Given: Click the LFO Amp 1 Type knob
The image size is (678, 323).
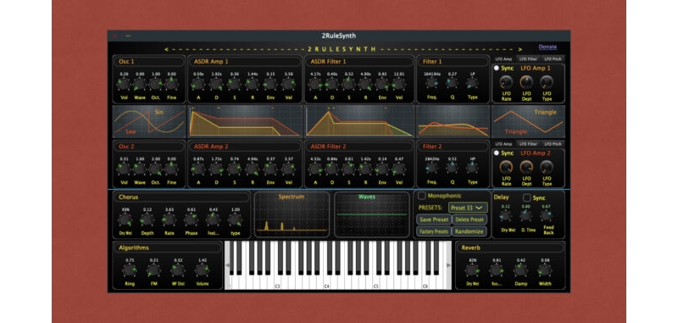Looking at the screenshot, I should [547, 82].
